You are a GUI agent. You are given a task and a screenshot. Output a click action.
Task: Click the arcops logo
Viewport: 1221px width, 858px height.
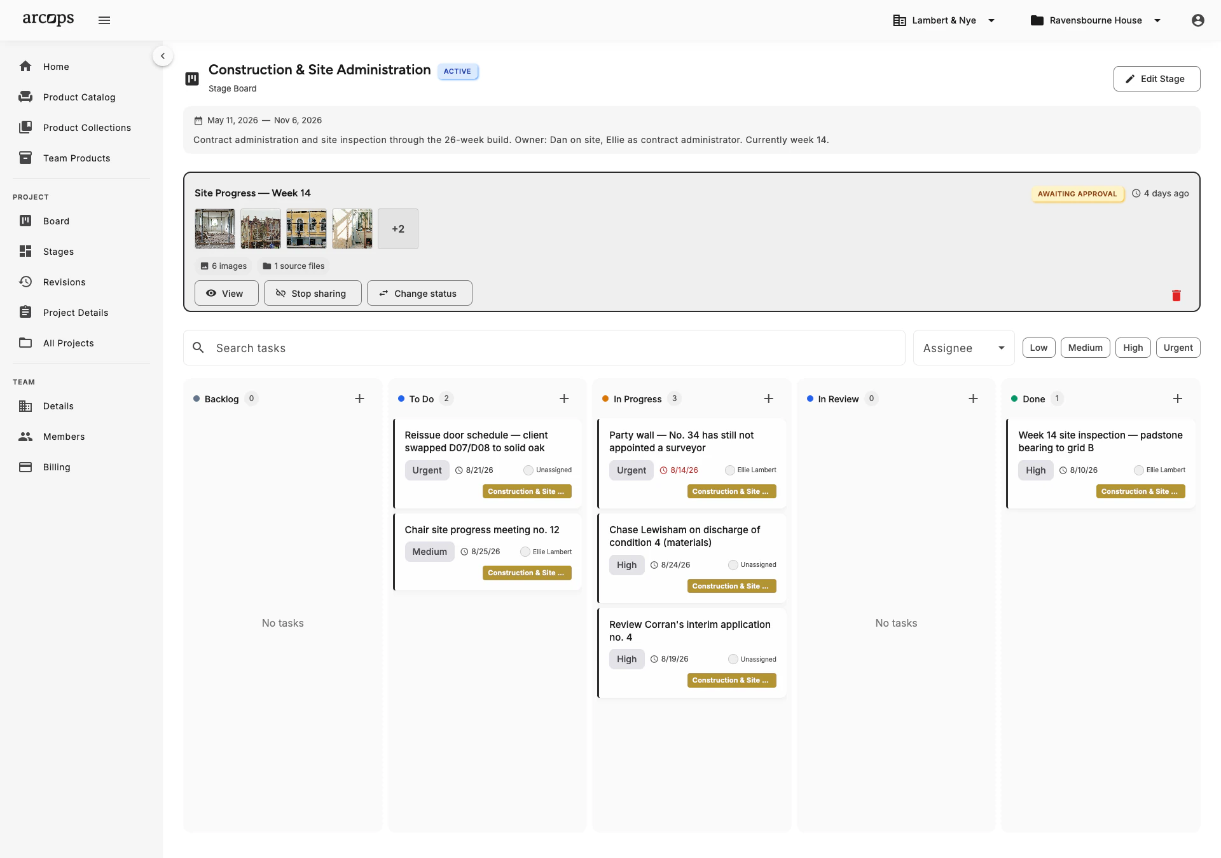click(48, 19)
